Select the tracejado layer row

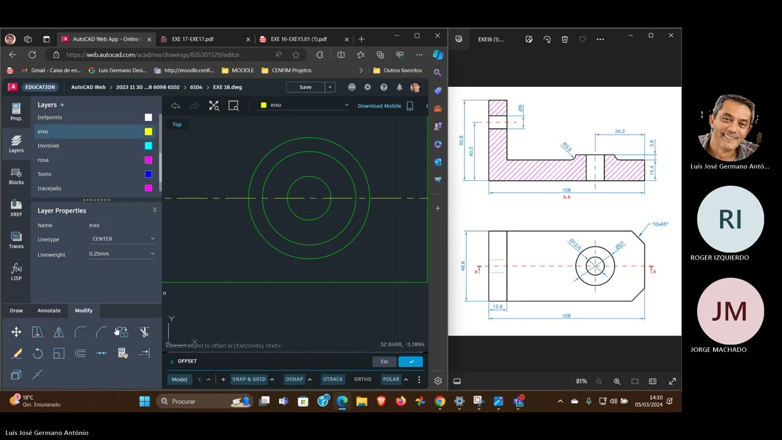95,188
